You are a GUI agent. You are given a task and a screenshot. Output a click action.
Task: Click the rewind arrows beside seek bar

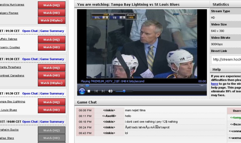tap(82, 86)
